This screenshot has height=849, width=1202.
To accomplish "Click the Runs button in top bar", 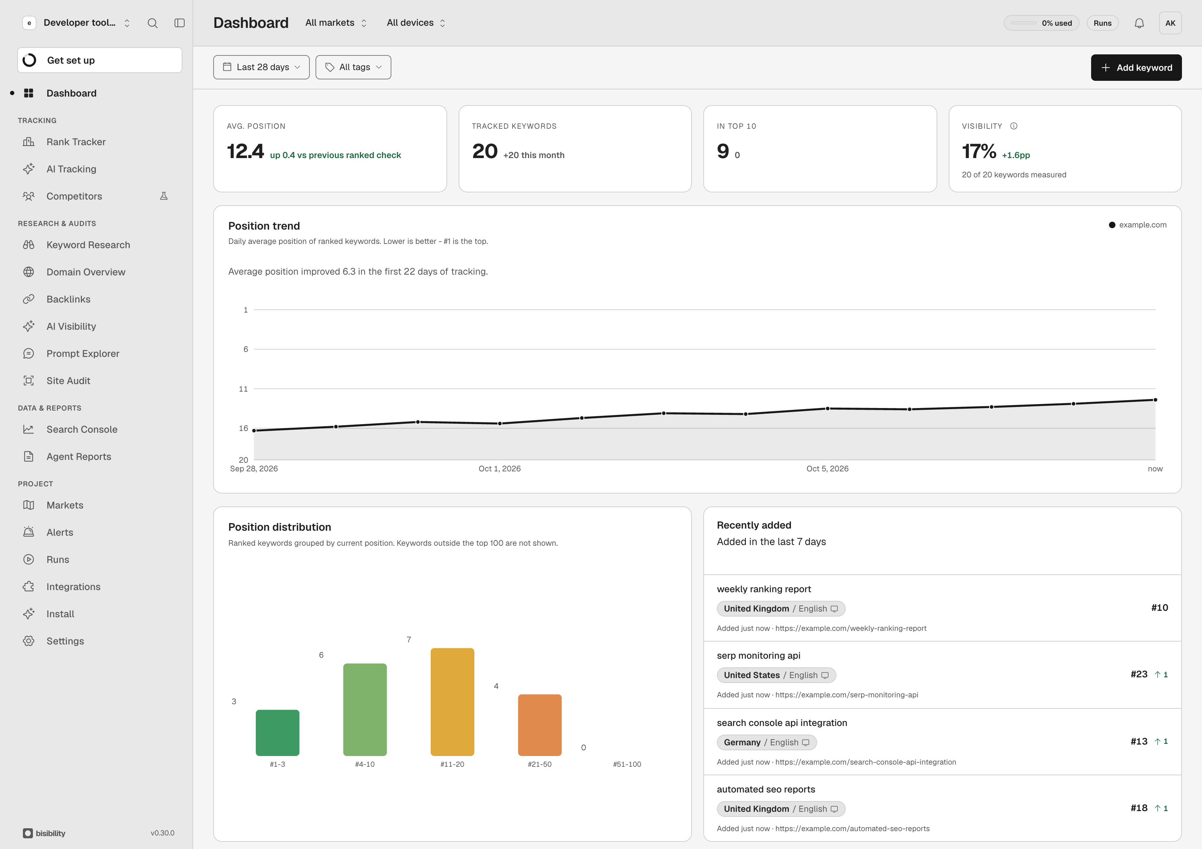I will point(1103,23).
